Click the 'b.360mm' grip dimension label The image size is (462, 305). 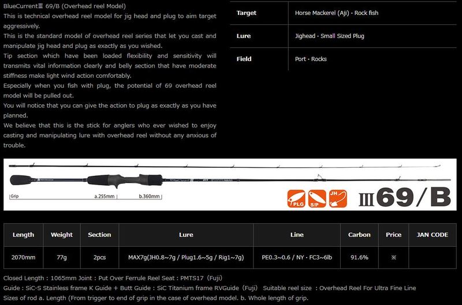(149, 196)
